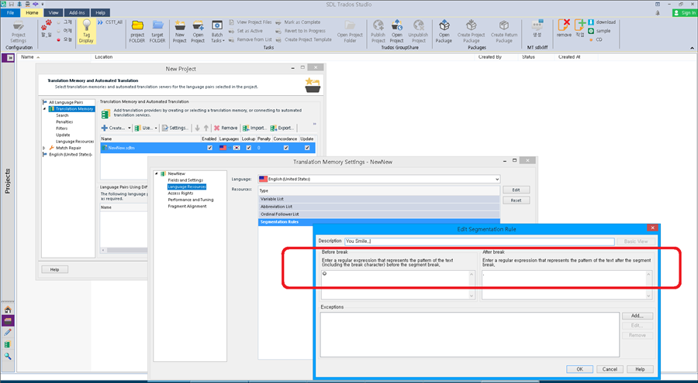Click the Edit button beside Resources list
The height and width of the screenshot is (383, 698).
[516, 190]
